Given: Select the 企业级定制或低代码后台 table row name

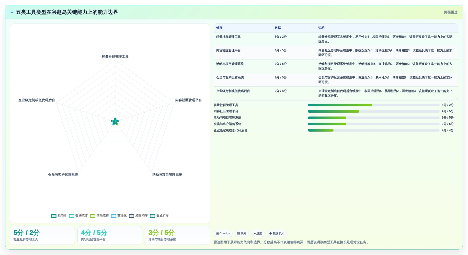Looking at the screenshot, I should (x=233, y=91).
